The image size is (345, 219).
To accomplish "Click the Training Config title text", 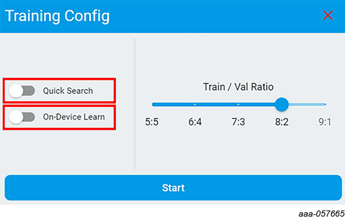I will coord(57,16).
